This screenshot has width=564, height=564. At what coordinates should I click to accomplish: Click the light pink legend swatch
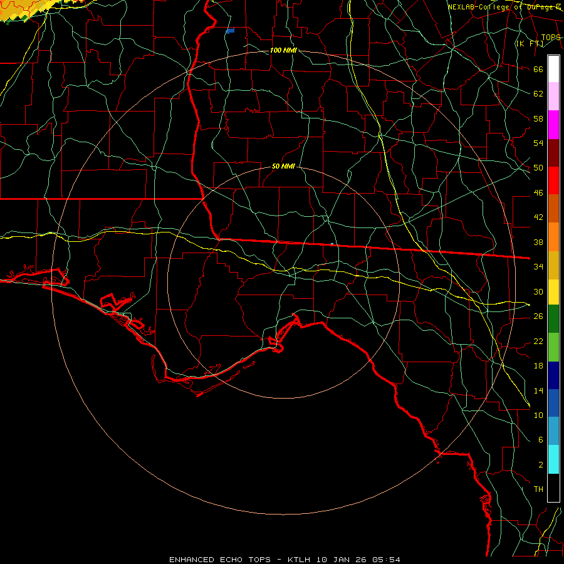point(553,97)
